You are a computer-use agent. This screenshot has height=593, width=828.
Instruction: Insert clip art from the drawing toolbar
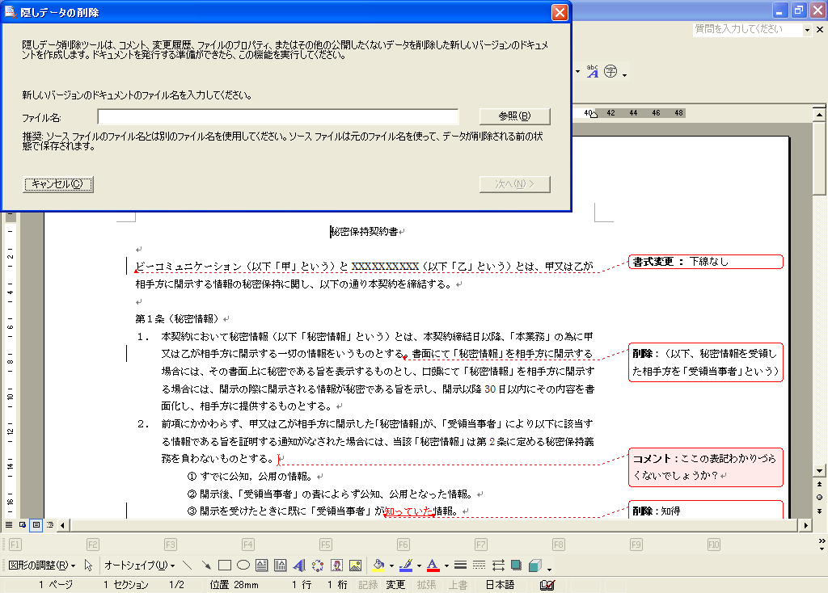click(336, 566)
